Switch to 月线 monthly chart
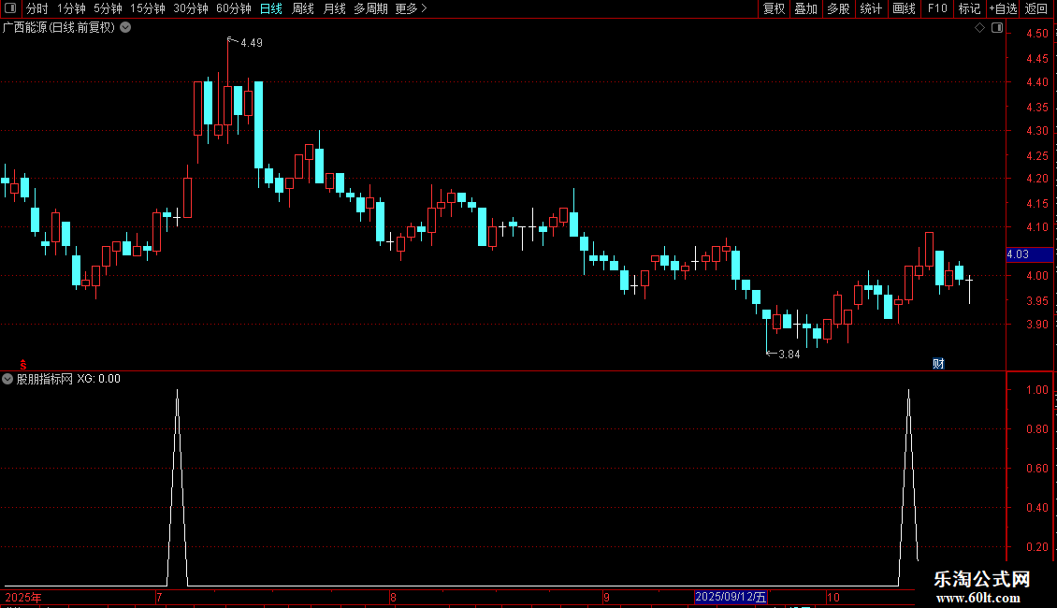The height and width of the screenshot is (608, 1057). [334, 8]
